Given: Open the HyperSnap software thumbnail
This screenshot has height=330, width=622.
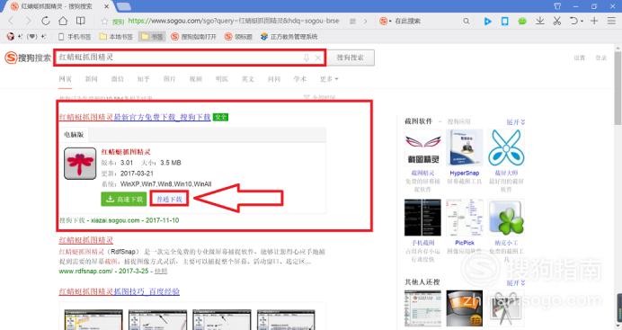Looking at the screenshot, I should 464,147.
